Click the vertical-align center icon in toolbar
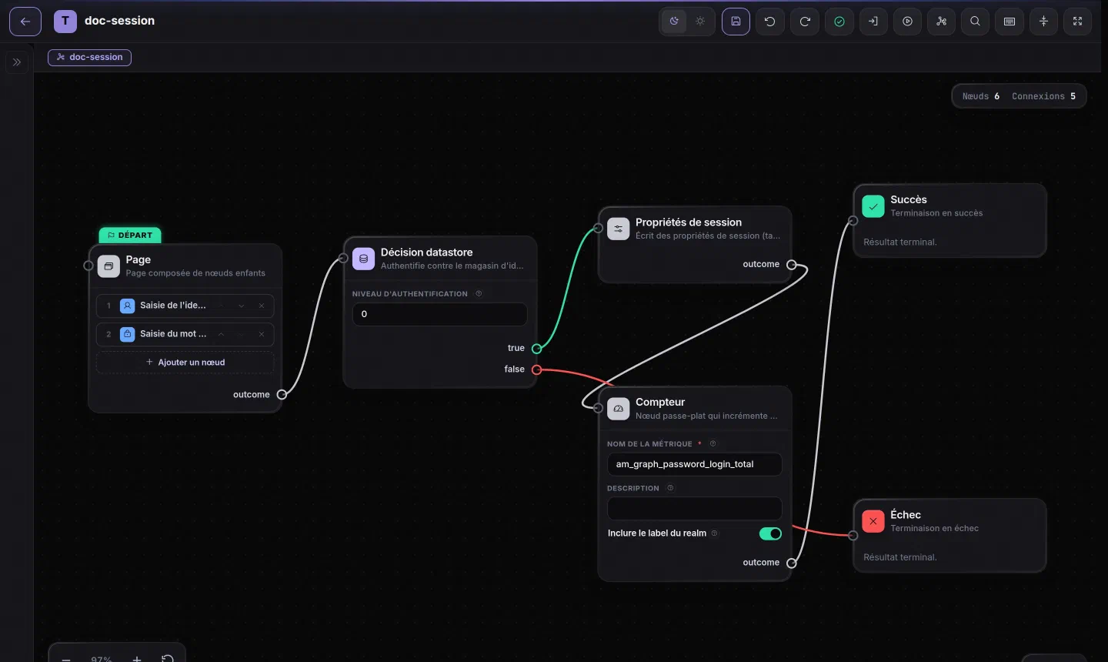This screenshot has height=662, width=1108. click(1043, 22)
